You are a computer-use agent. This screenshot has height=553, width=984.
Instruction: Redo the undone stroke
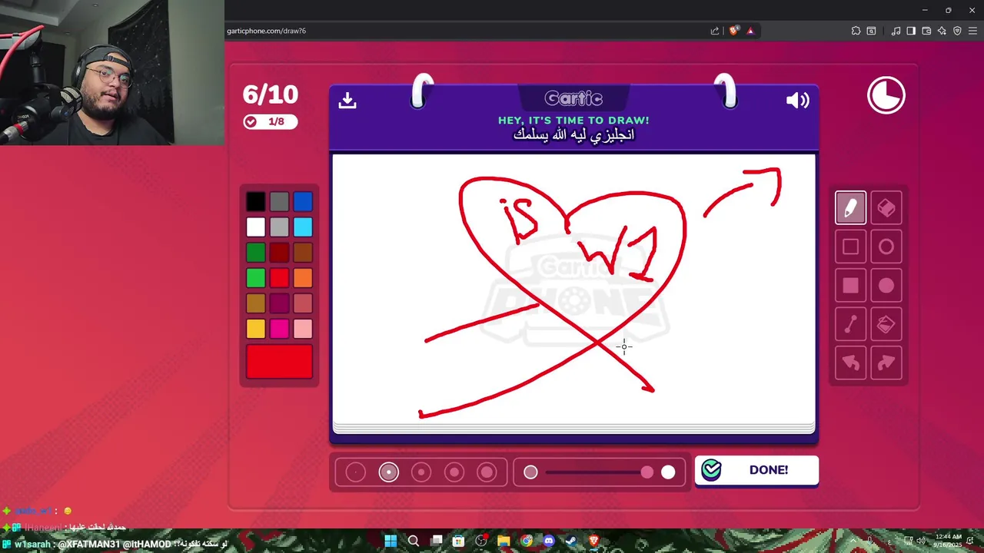[886, 363]
